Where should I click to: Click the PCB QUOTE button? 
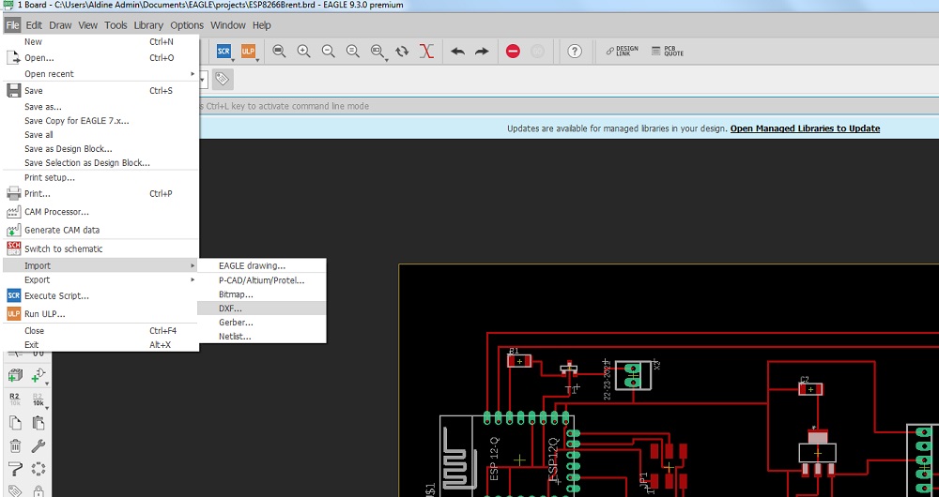pos(667,52)
